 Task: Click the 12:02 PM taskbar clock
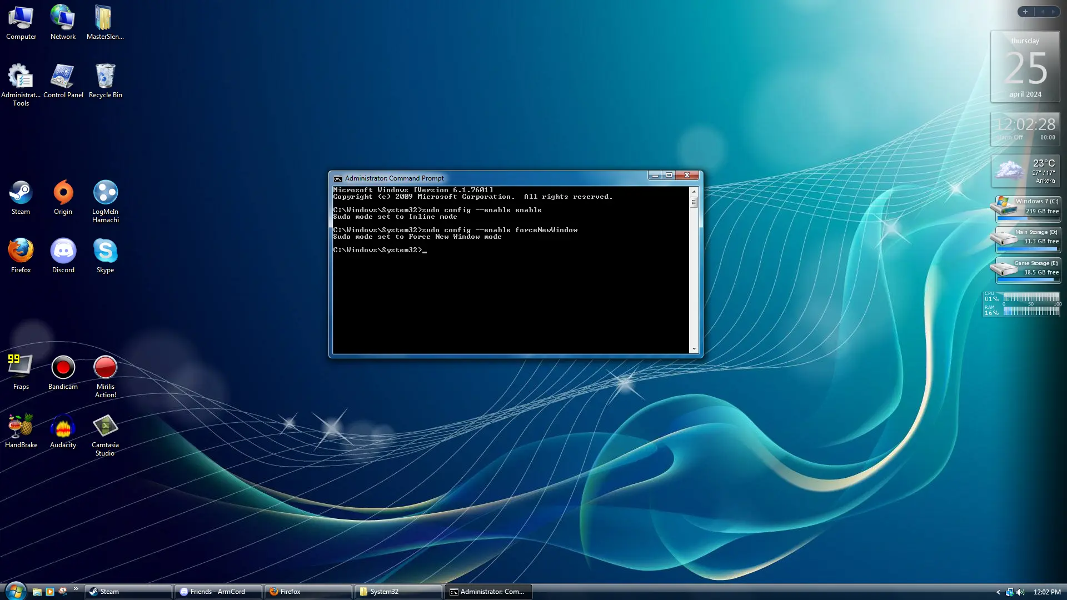(1047, 592)
